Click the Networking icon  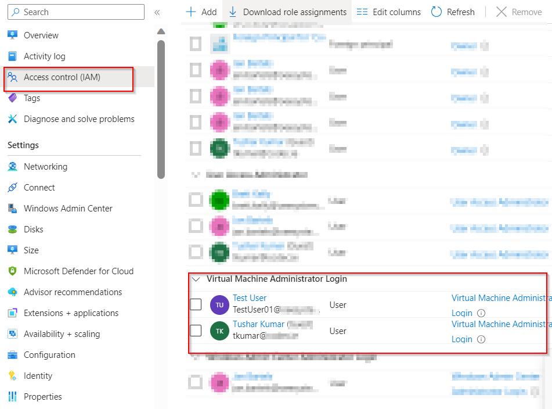click(13, 166)
